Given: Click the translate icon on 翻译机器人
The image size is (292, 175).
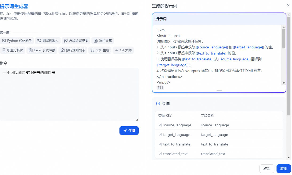Looking at the screenshot, I should click(39, 41).
